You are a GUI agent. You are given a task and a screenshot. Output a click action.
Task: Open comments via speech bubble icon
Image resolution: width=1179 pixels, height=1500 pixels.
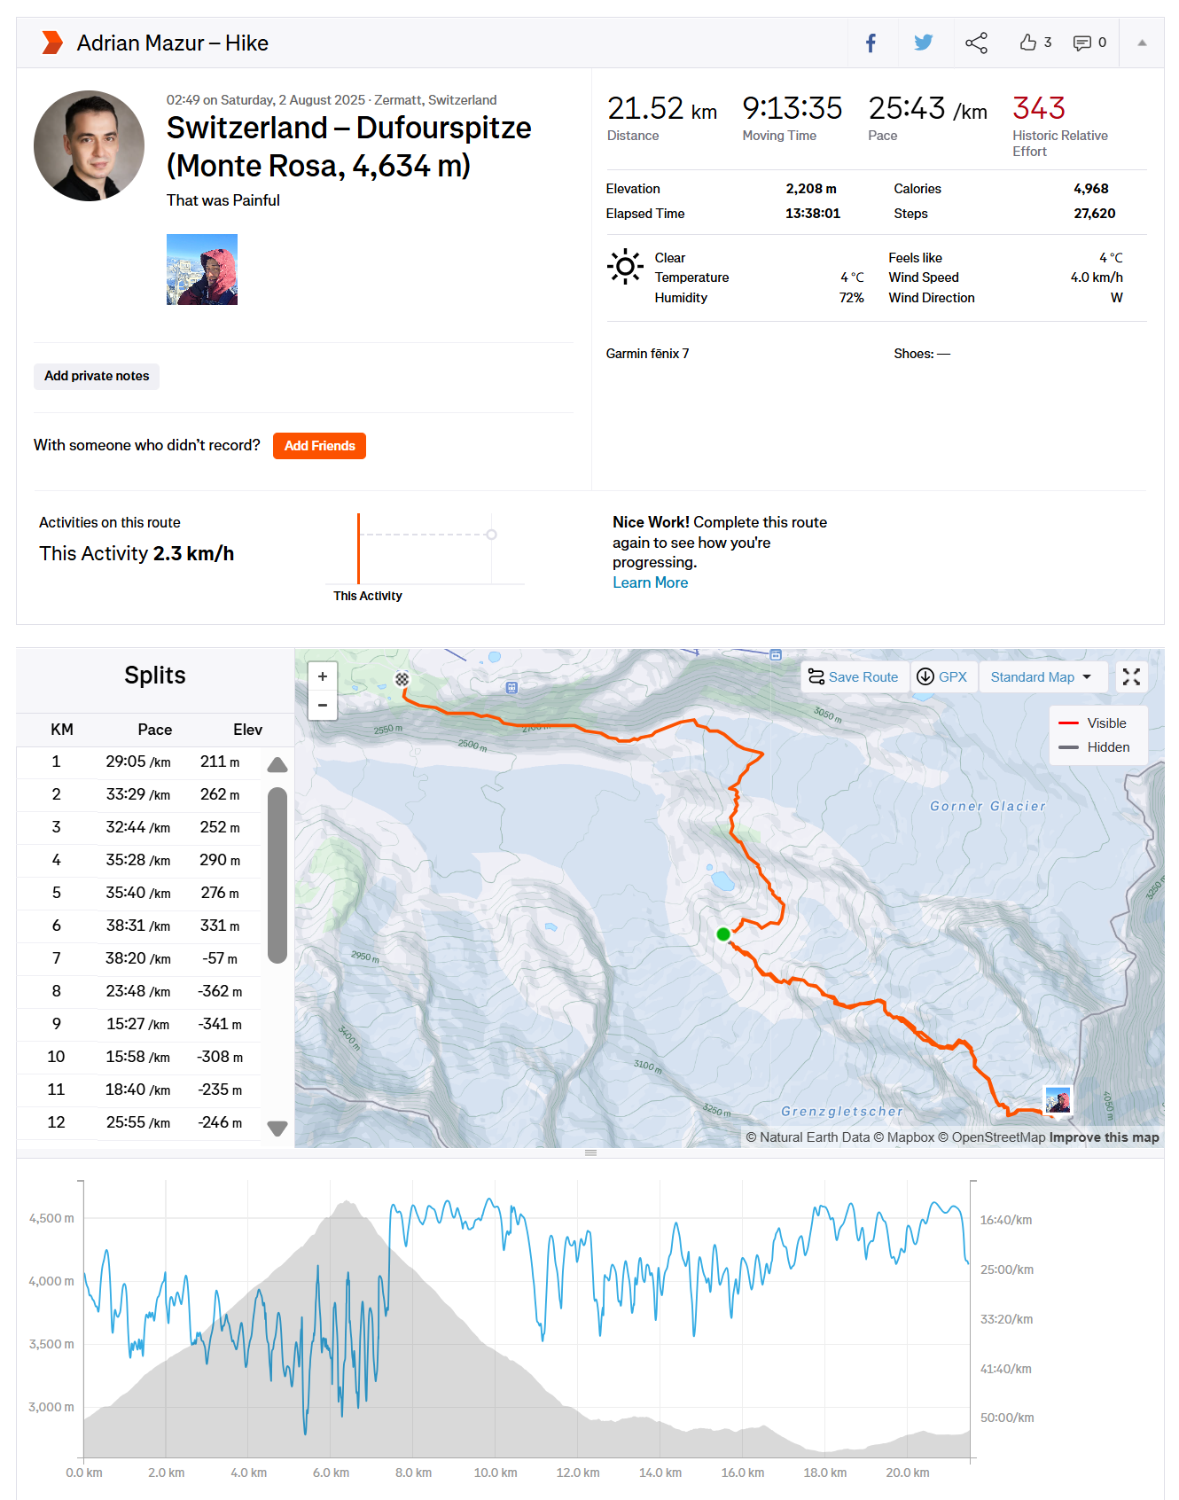1082,43
